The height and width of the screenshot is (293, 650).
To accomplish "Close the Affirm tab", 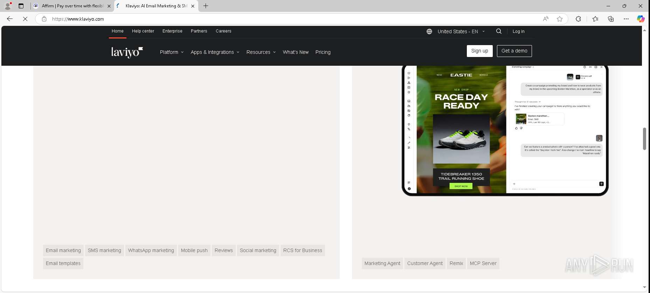I will (109, 6).
